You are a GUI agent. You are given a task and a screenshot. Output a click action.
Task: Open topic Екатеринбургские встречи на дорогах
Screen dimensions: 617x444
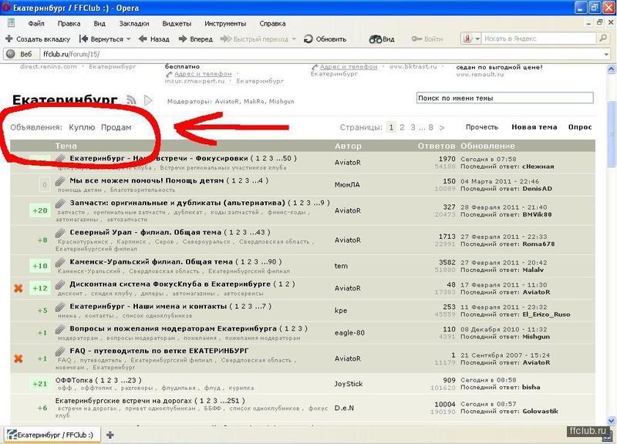123,401
